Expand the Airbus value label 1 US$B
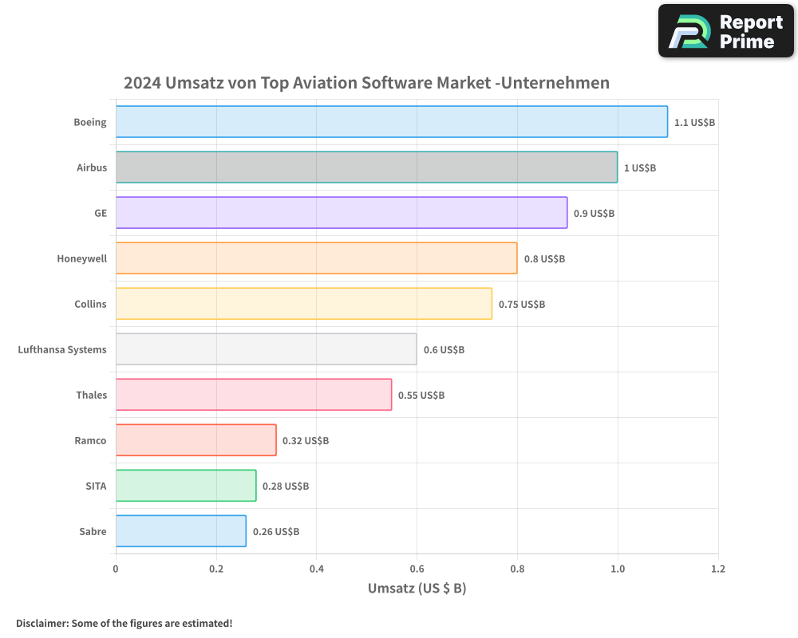Screen dimensions: 798x638 click(x=638, y=167)
